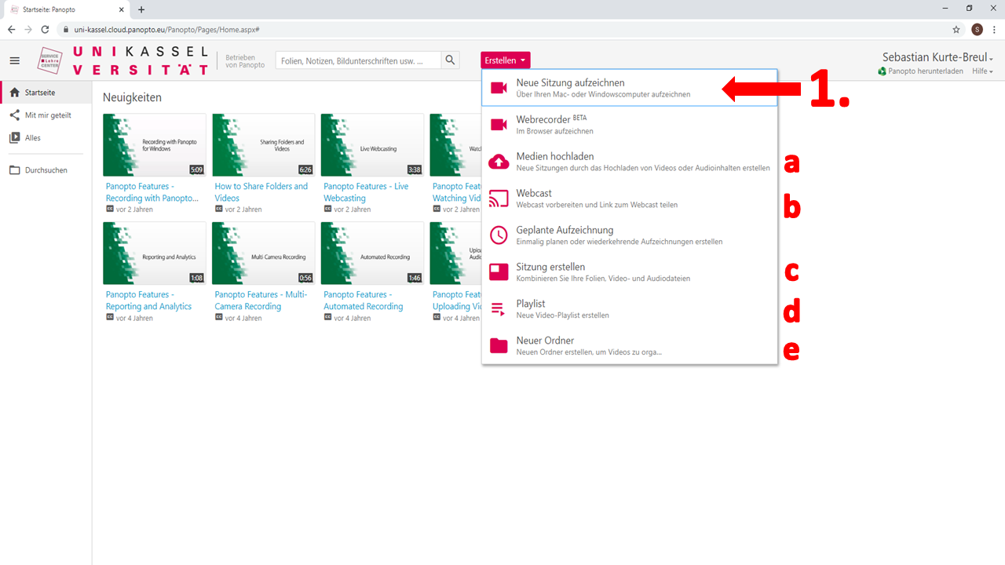Select Medien hochladen menu entry

tap(630, 162)
